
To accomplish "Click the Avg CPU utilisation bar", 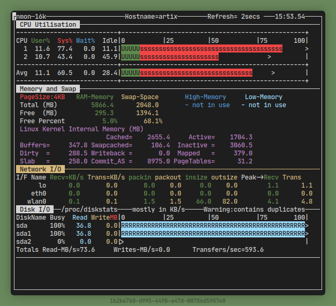I will [186, 73].
